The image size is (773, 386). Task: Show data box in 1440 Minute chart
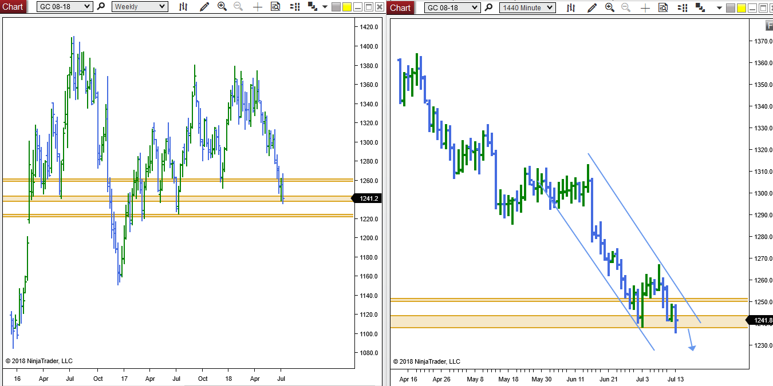[x=663, y=7]
